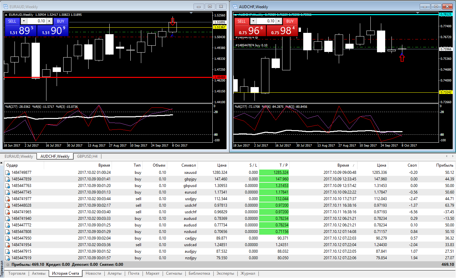Select the cyan 0.78125 price level label
The height and width of the screenshot is (278, 456).
445,14
